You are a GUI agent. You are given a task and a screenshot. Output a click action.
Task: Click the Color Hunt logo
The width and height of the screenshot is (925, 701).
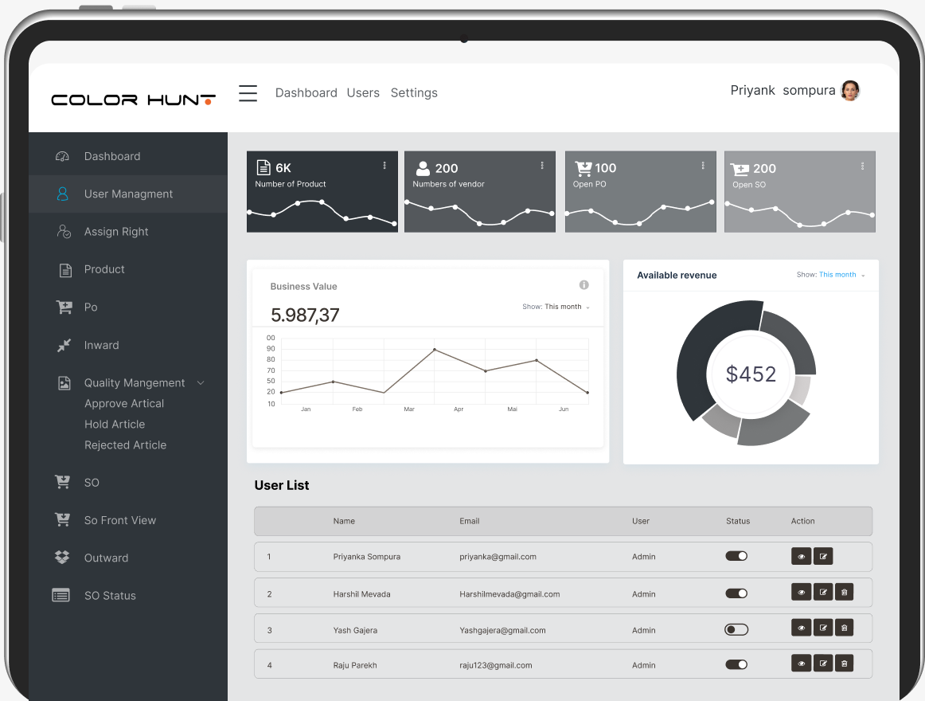(x=133, y=100)
